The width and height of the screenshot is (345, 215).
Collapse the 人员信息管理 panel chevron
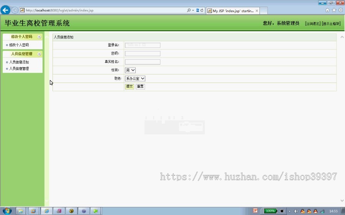pos(39,54)
